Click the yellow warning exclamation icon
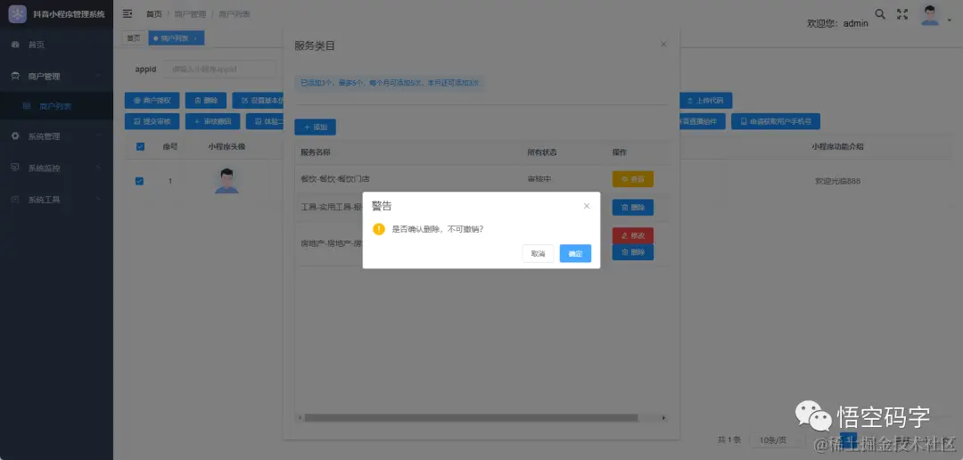 379,229
